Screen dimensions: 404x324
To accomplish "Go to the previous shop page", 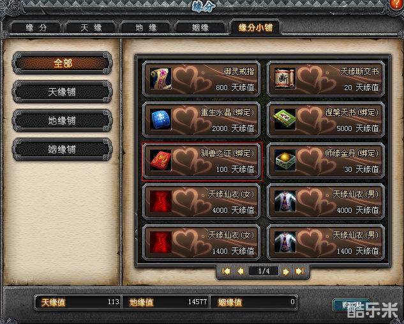I will tap(240, 272).
